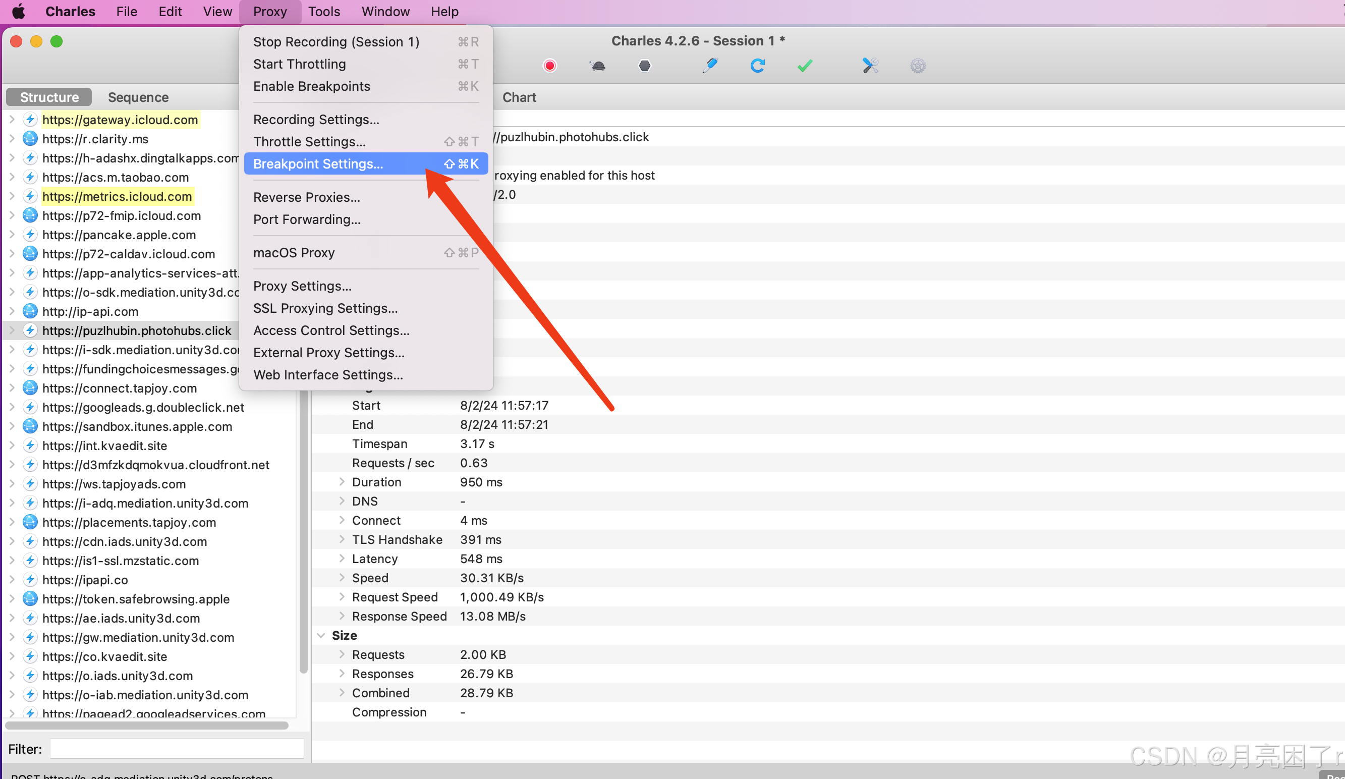The image size is (1345, 779).
Task: Toggle Stop Recording (Session 1) menu item
Action: pyautogui.click(x=366, y=42)
